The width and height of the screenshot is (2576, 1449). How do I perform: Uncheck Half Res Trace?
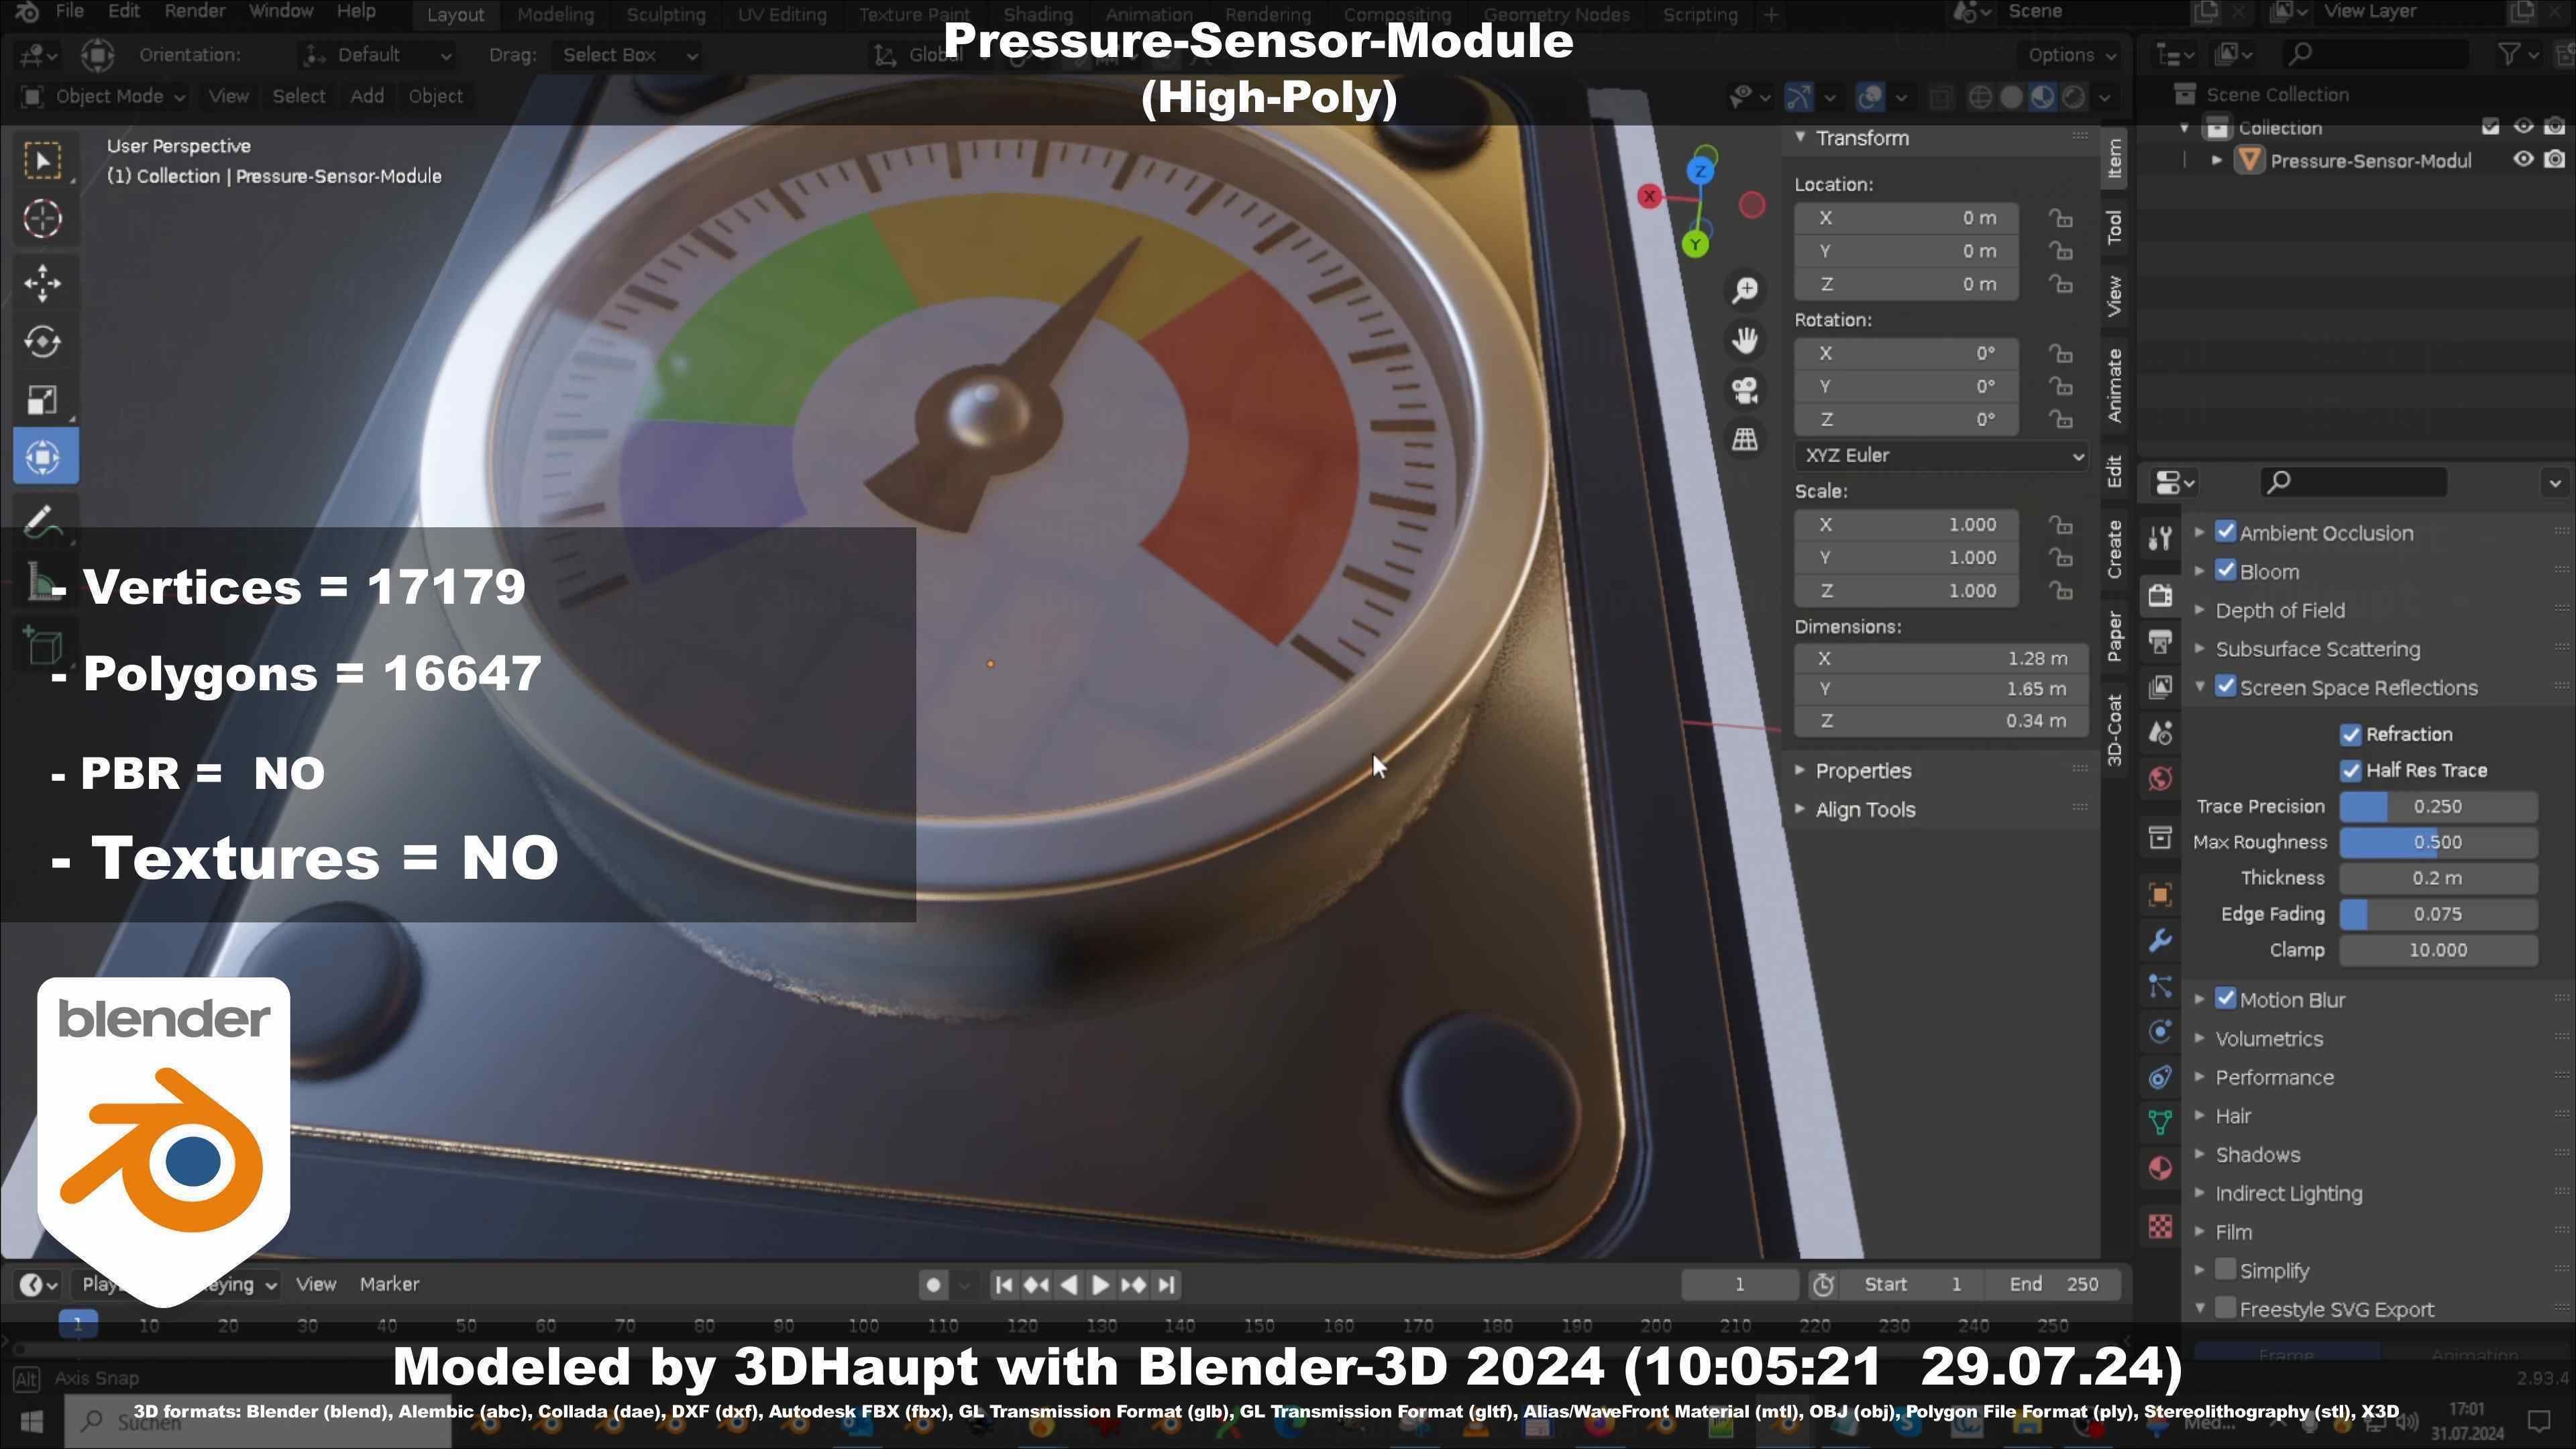(x=2351, y=771)
